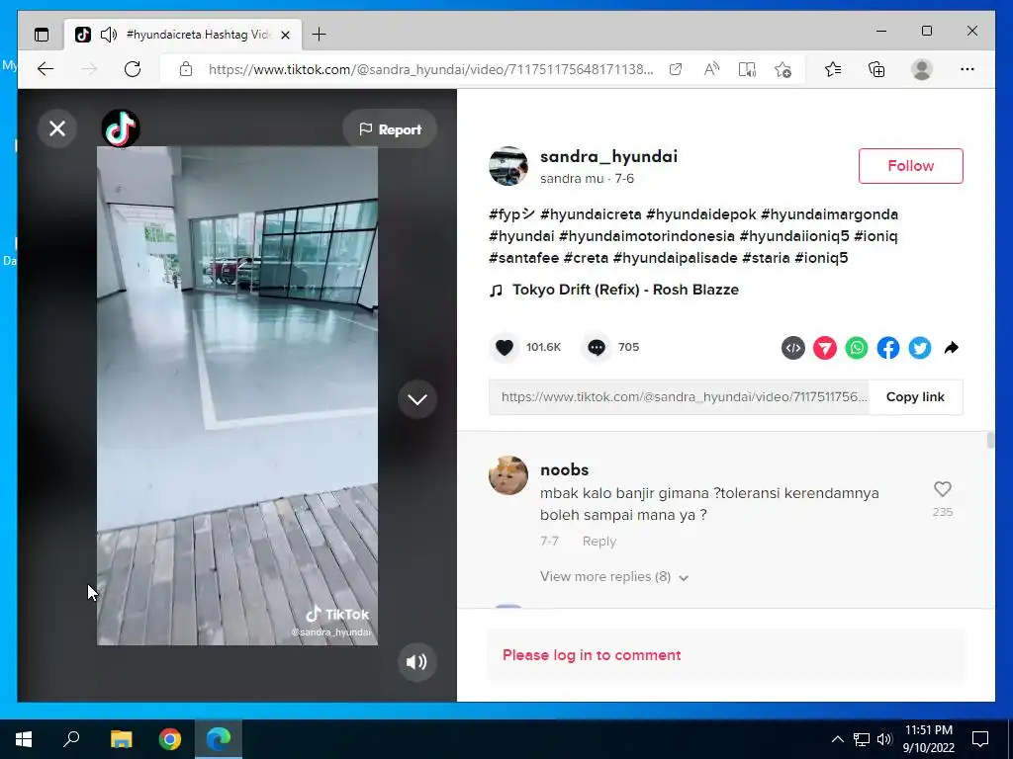The image size is (1013, 759).
Task: Open more share options arrow
Action: [x=951, y=349]
